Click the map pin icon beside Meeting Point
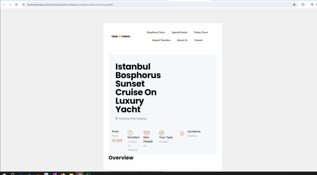The width and height of the screenshot is (317, 175). pyautogui.click(x=116, y=118)
